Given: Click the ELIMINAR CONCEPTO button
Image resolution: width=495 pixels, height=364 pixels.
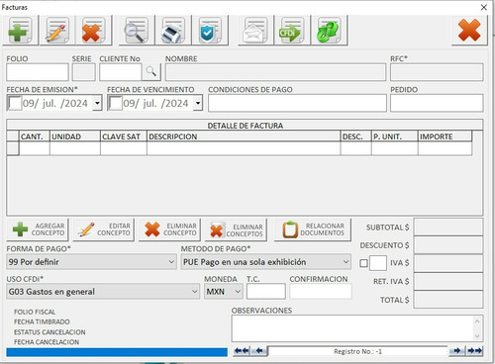Looking at the screenshot, I should pos(169,229).
